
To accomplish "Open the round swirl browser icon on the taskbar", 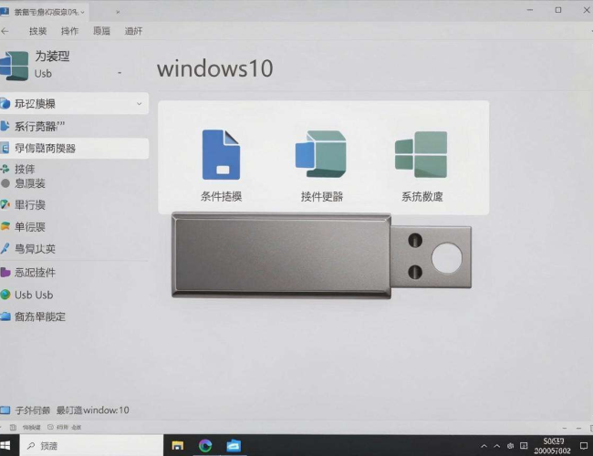I will pos(205,446).
